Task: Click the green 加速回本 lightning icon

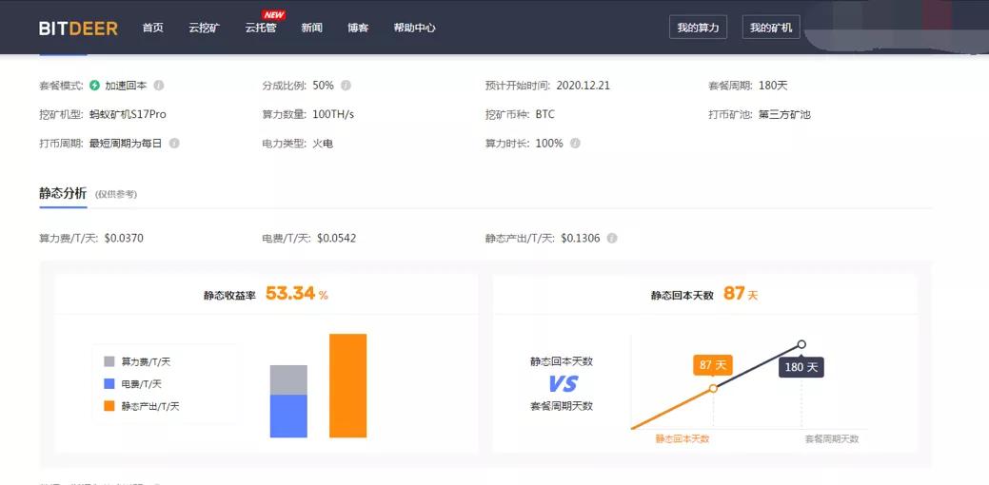Action: [94, 85]
